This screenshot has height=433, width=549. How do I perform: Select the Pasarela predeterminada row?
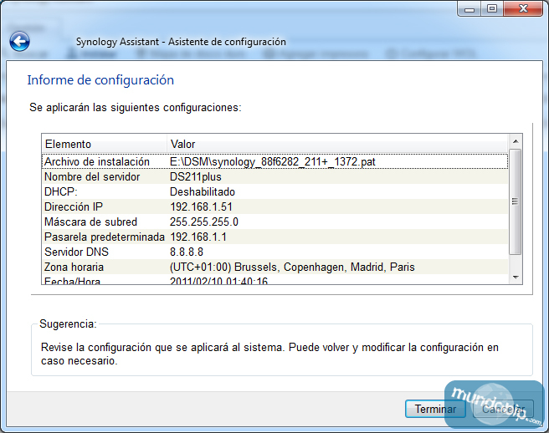[274, 237]
